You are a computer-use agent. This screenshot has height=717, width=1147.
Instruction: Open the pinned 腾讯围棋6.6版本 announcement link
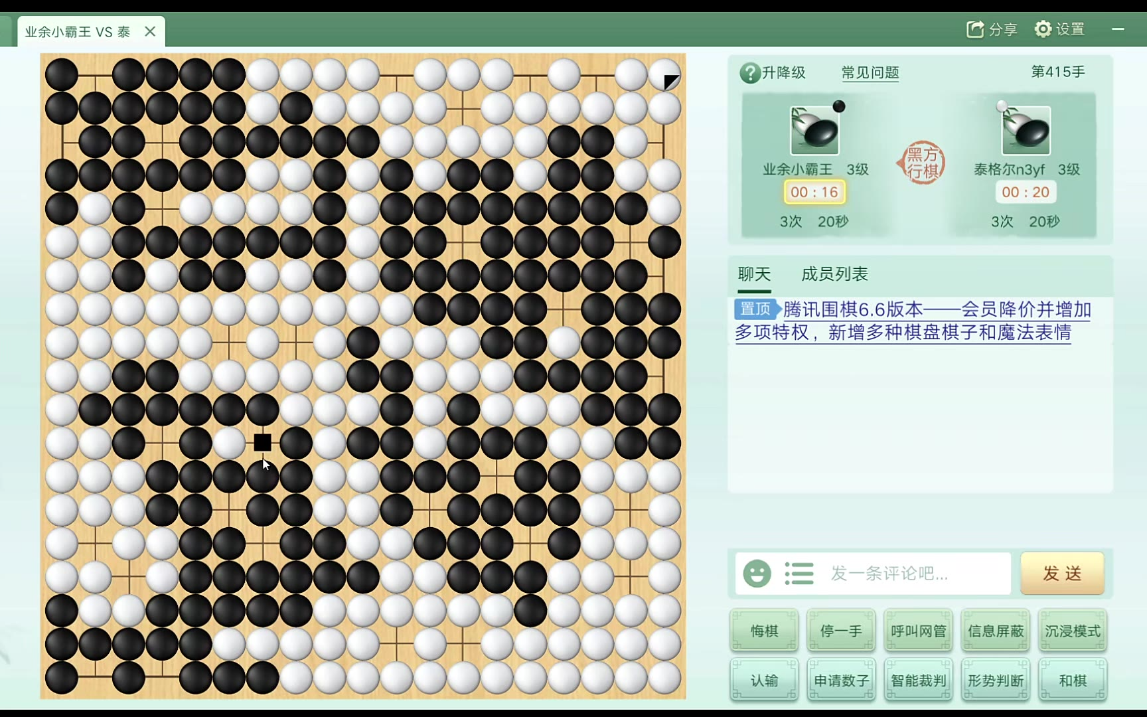click(x=913, y=321)
